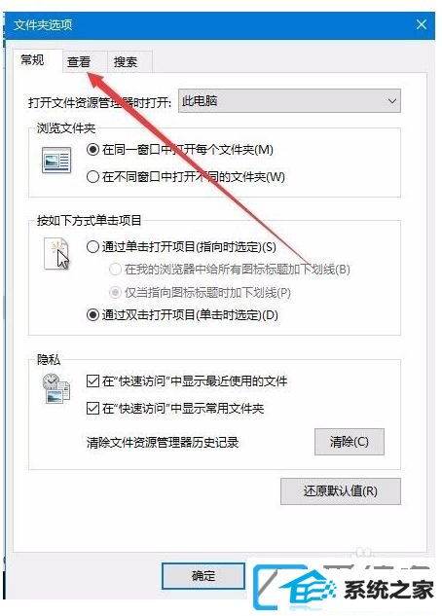Select the 常规 tab
Screen dimensions: 442x616
click(x=32, y=60)
